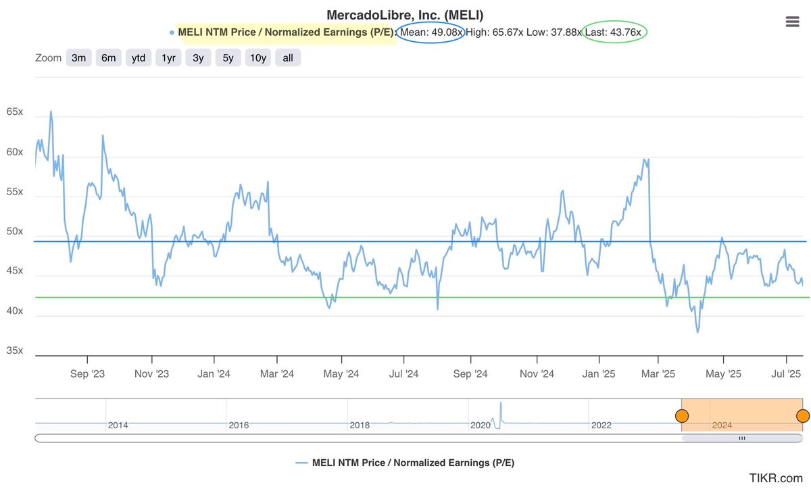
Task: Click the Jul '24 x-axis label
Action: pyautogui.click(x=404, y=373)
